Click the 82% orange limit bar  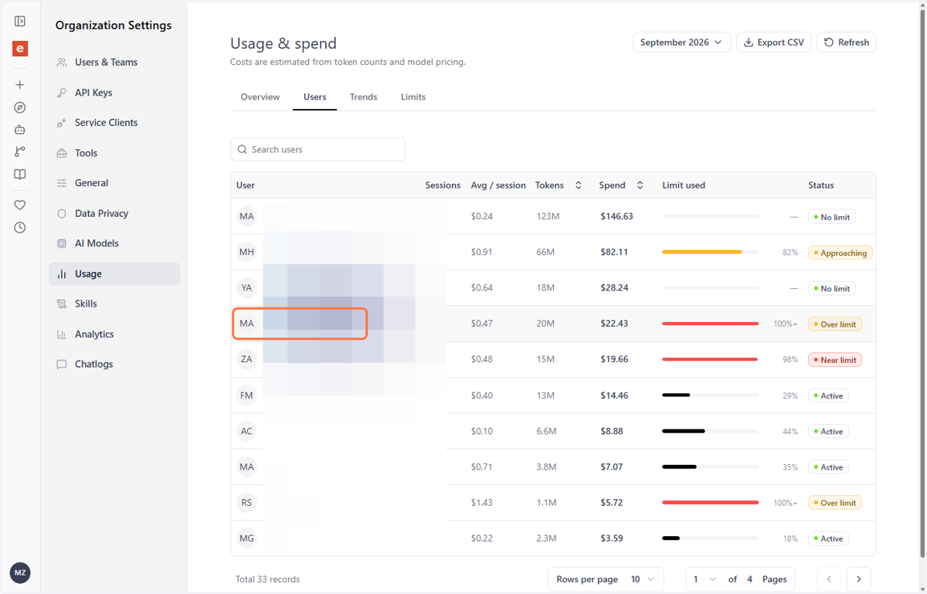click(x=710, y=252)
